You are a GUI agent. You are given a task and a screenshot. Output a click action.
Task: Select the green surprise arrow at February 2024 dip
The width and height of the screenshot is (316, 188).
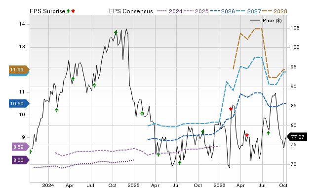[57, 110]
